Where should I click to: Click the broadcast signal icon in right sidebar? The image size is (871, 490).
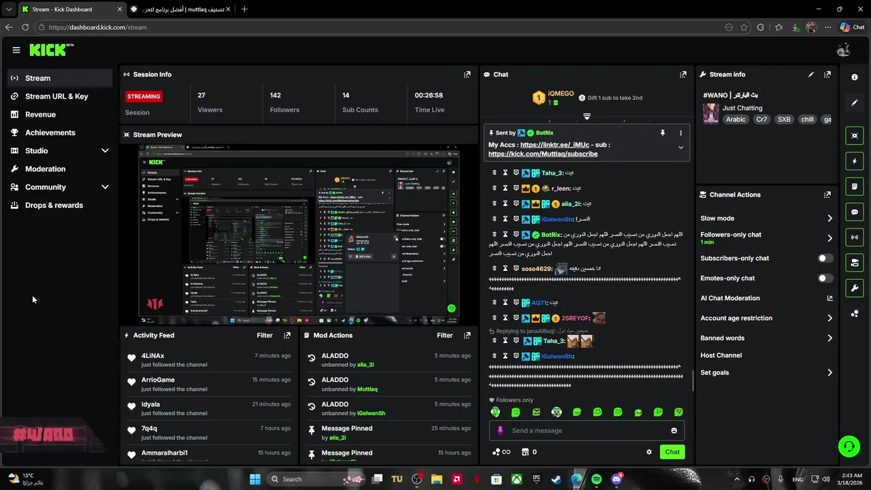click(x=855, y=237)
